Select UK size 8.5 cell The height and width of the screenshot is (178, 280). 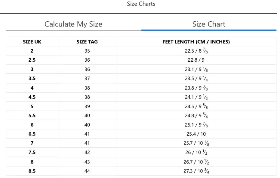pos(32,171)
